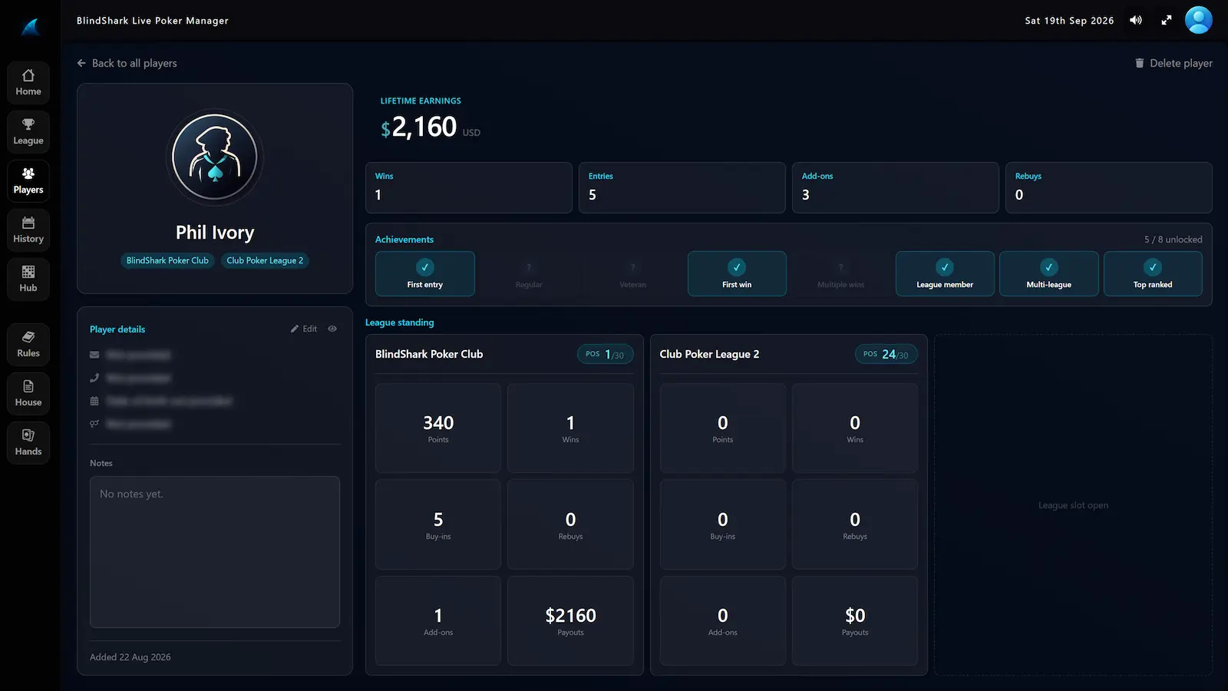
Task: Click the Delete player button
Action: (x=1174, y=63)
